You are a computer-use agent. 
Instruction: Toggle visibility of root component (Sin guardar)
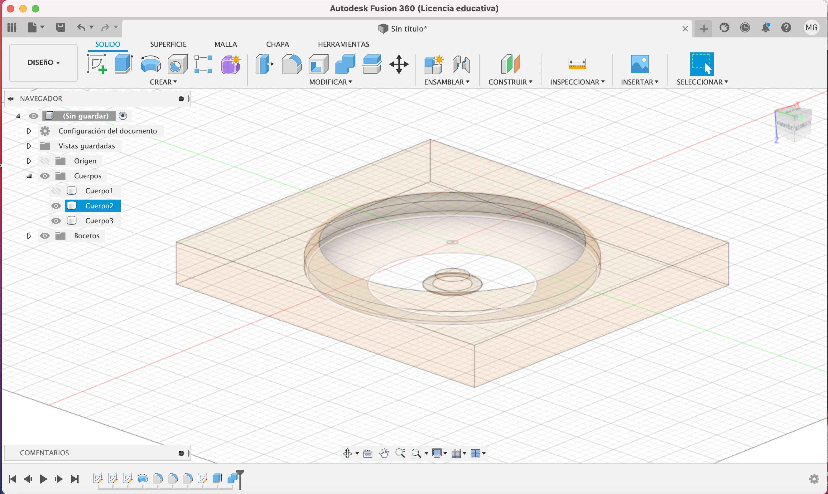pyautogui.click(x=34, y=116)
